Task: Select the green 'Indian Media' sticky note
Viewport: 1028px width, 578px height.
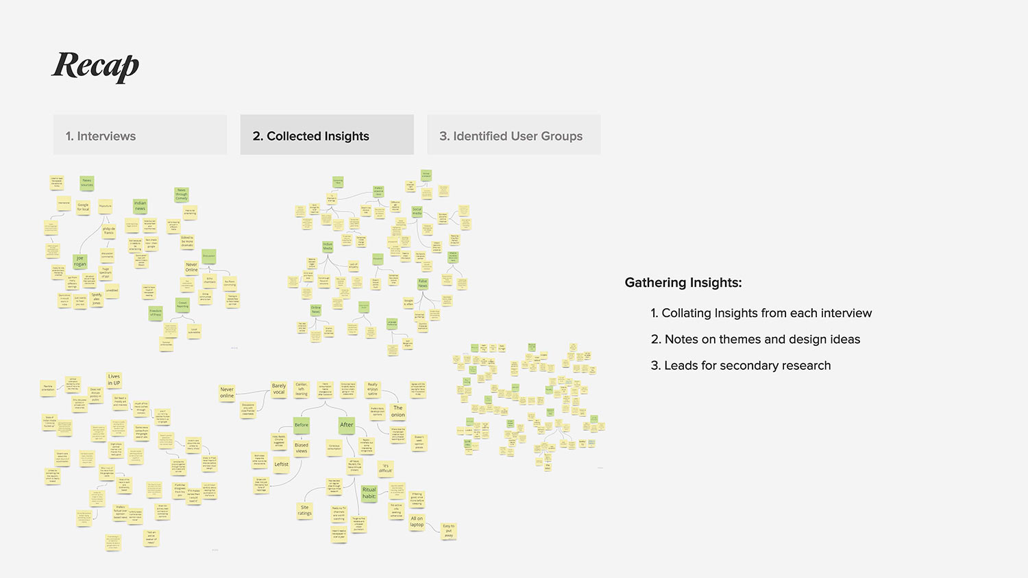Action: point(328,246)
